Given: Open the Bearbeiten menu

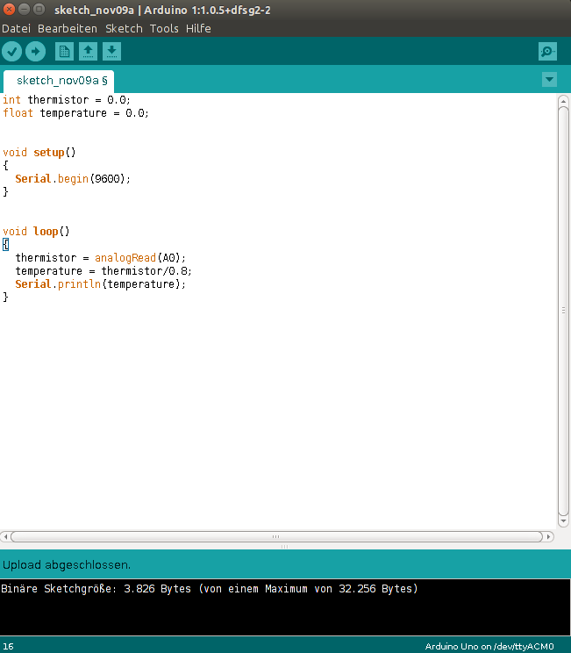Looking at the screenshot, I should (68, 28).
